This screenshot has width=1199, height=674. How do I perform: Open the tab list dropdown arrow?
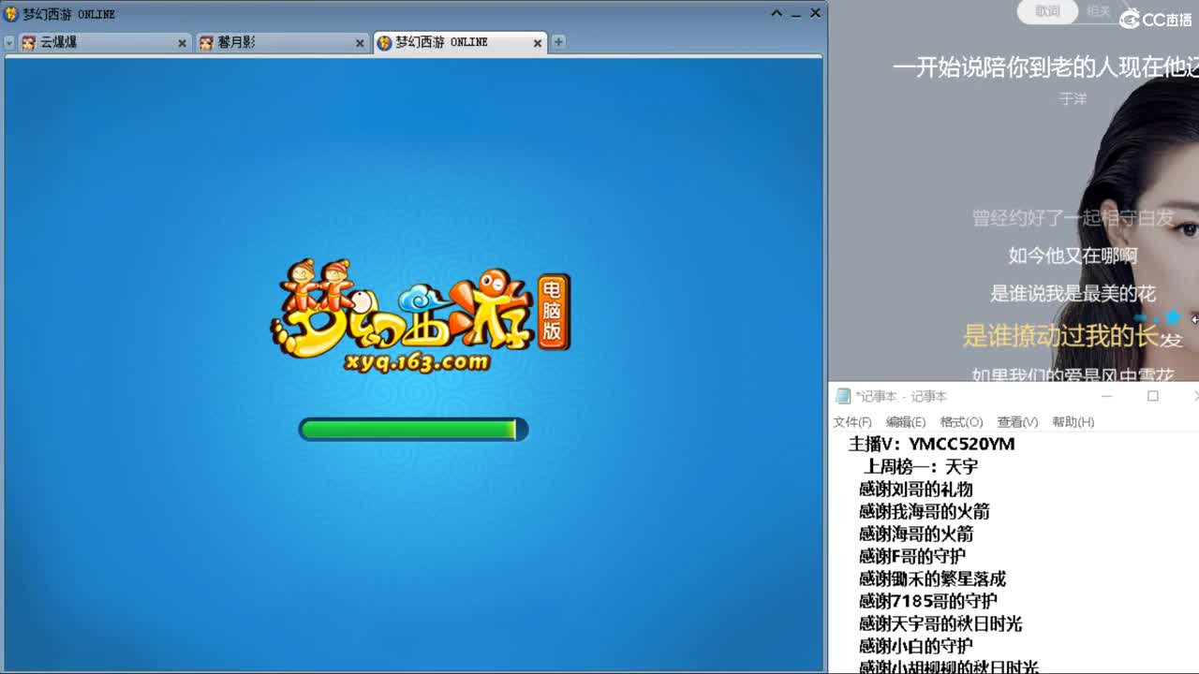(x=9, y=43)
